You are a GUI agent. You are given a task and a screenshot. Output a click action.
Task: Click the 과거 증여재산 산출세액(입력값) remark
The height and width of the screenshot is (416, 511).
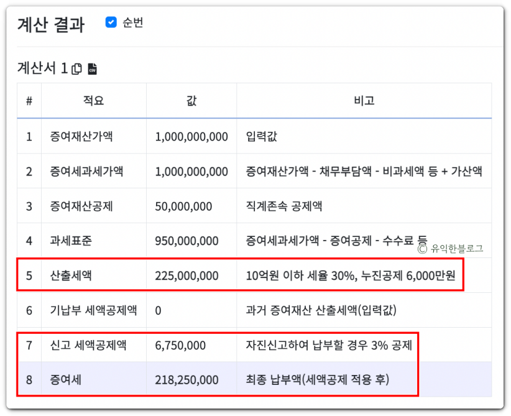(x=321, y=310)
